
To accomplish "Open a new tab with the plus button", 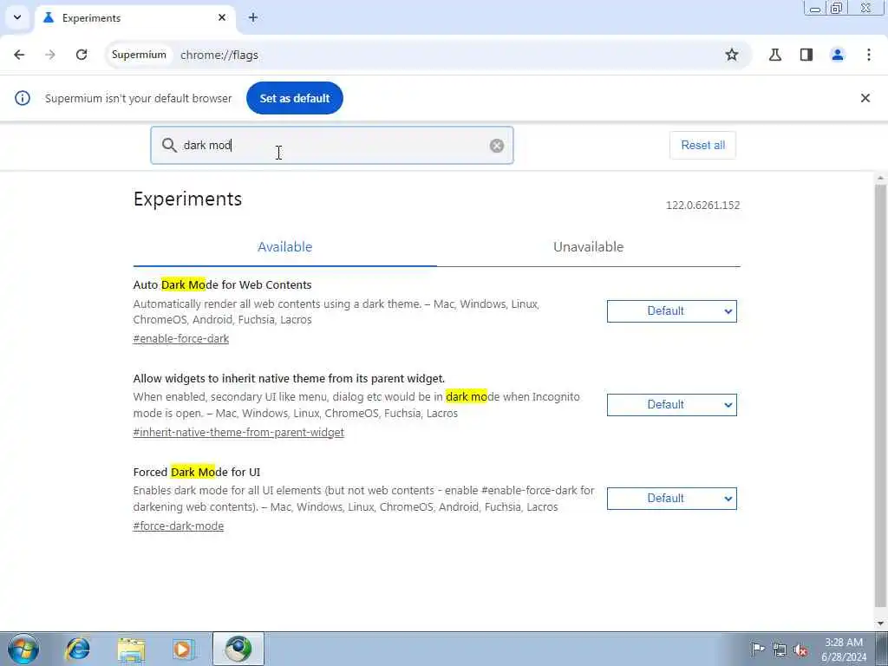I will coord(253,17).
